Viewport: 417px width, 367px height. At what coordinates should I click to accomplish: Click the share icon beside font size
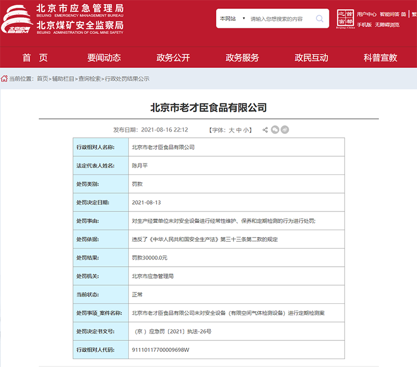pos(265,130)
